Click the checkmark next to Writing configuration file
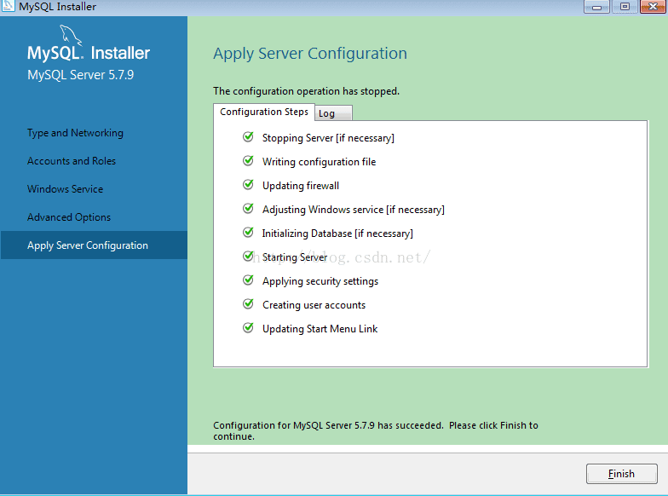 point(248,160)
